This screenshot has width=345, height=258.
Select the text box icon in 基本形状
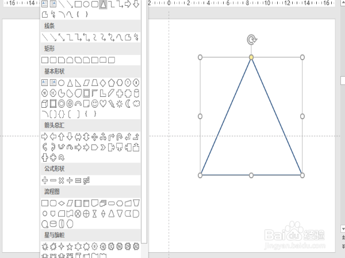[45, 83]
